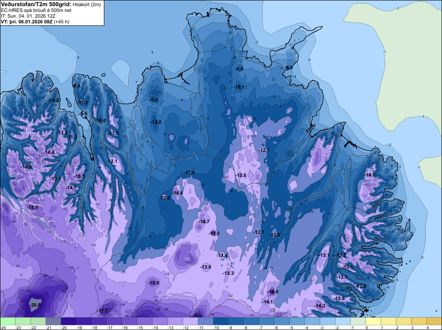Click the -11.9 temperature value on the map
Image resolution: width=442 pixels, height=330 pixels.
click(x=189, y=172)
